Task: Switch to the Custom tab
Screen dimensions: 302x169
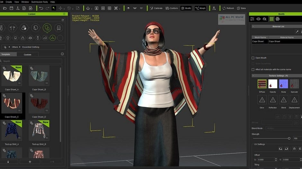Action: 28,55
